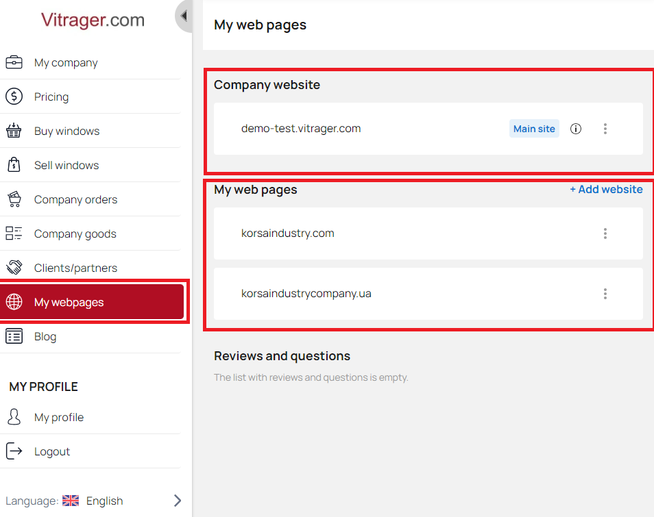Show info for demo-test.vitrager.com
654x517 pixels.
click(576, 129)
